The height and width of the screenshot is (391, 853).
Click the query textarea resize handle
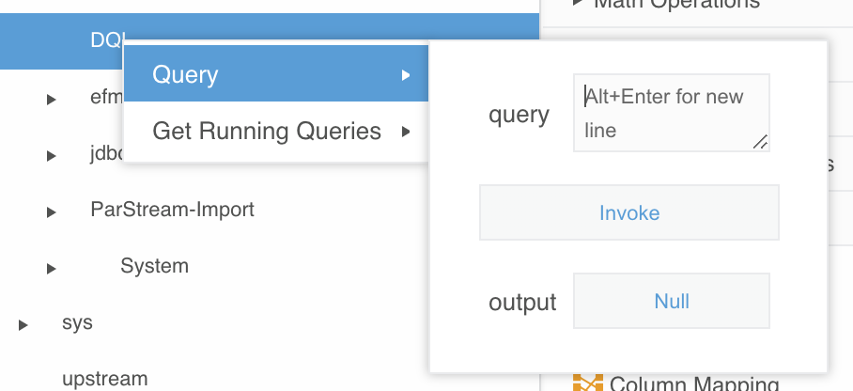760,142
